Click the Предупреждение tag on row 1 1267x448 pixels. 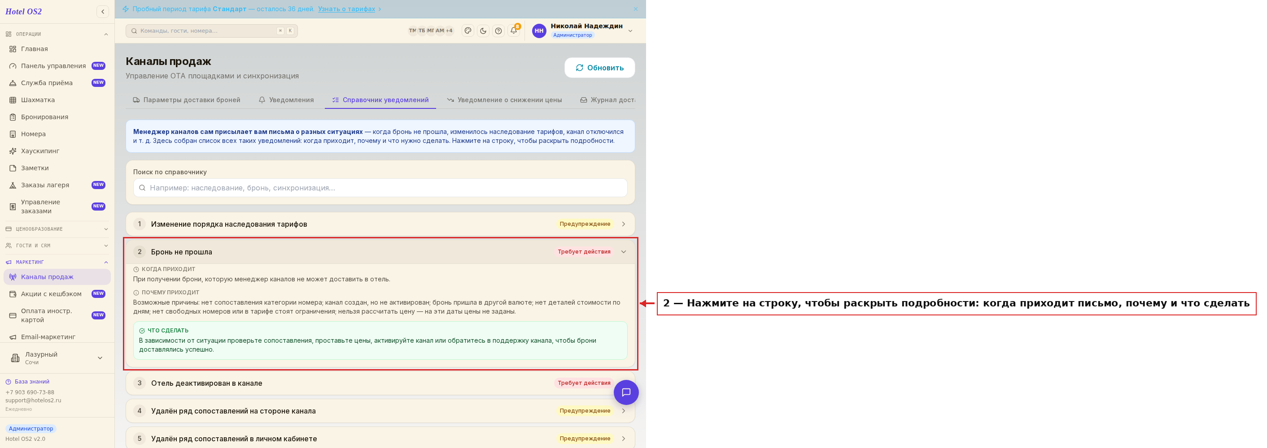pyautogui.click(x=585, y=224)
